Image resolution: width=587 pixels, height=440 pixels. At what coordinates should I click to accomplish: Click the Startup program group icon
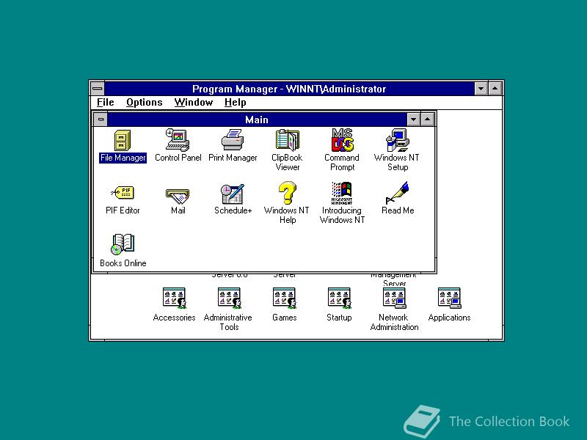[x=339, y=298]
